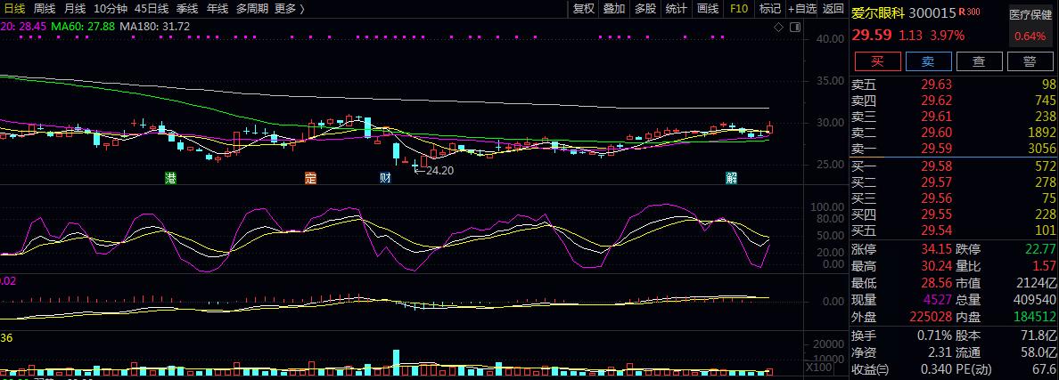Click the orange 定 event marker
Screen dimensions: 1059x380
(x=310, y=178)
